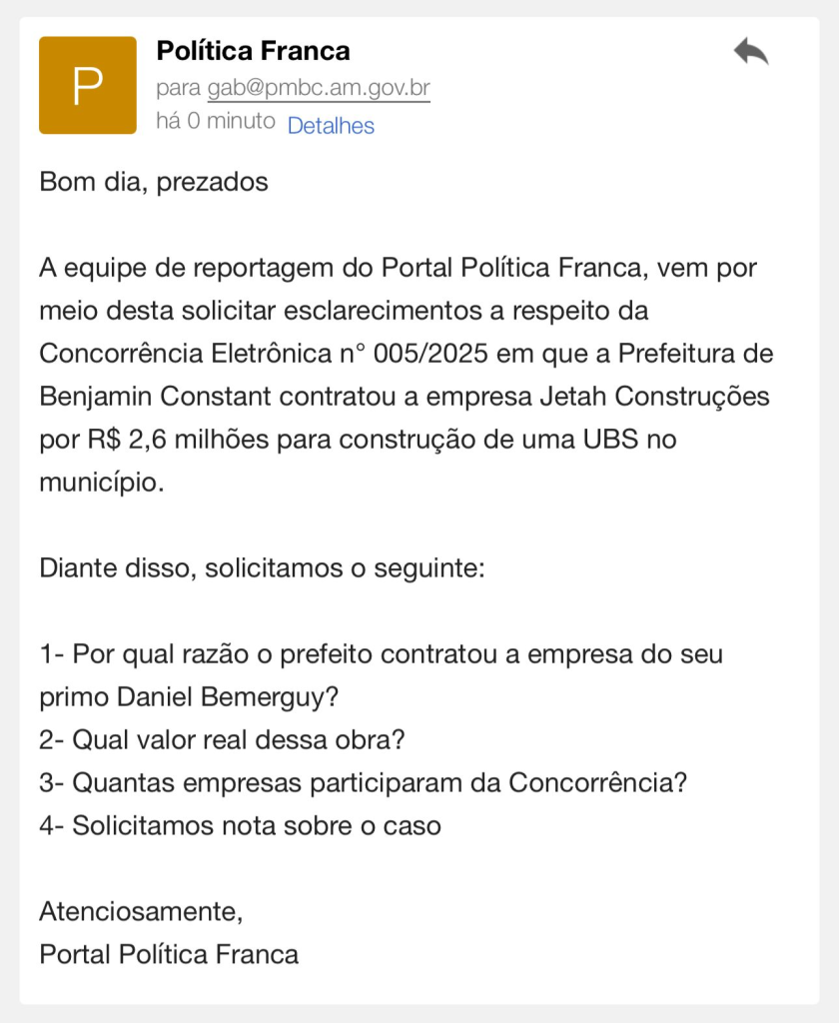Click the greeting "Bom dia, prezados"
This screenshot has width=839, height=1023.
[x=154, y=183]
